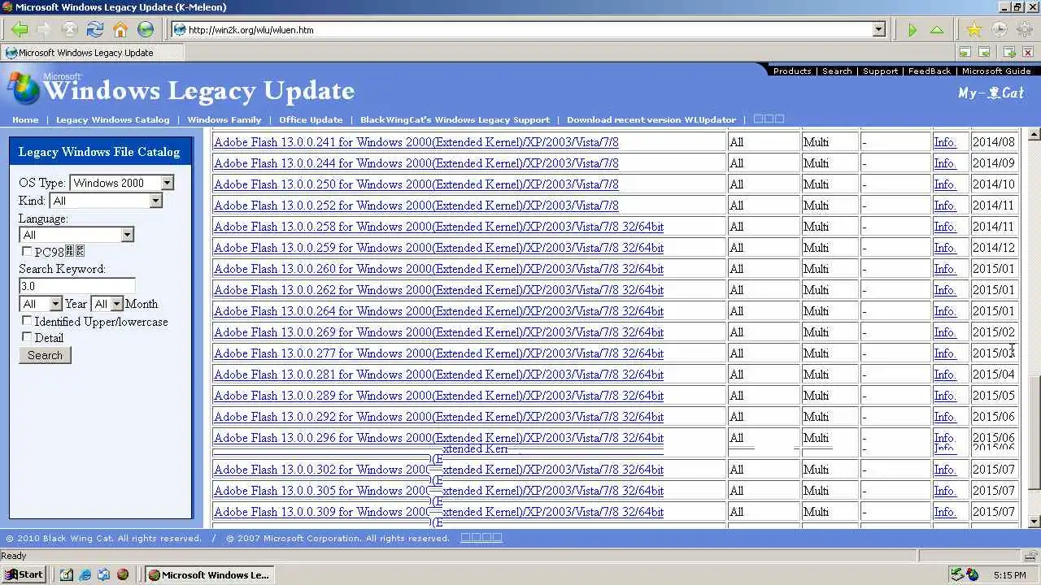
Task: Click the page scrollbar down arrow
Action: [1034, 522]
